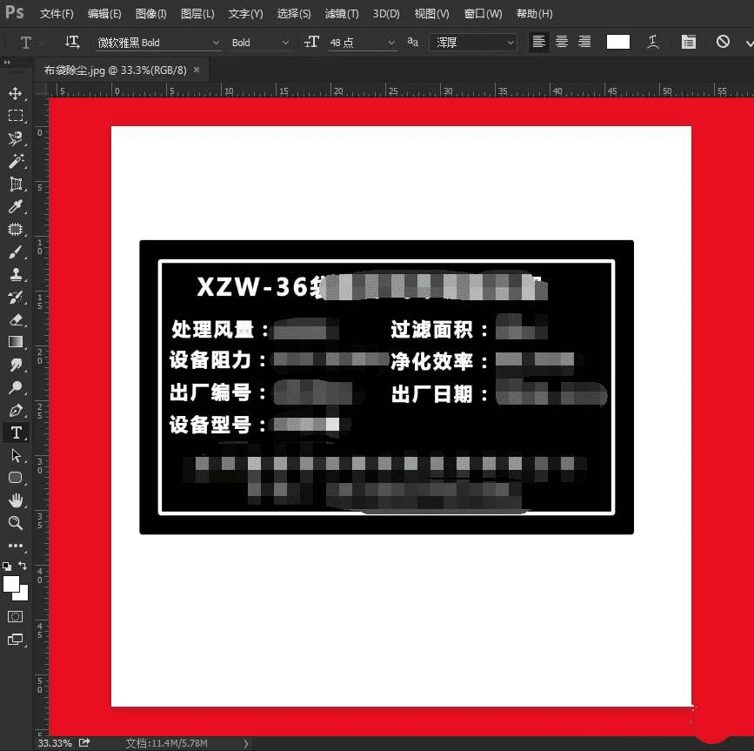Click the foreground color swatch
754x751 pixels.
pos(11,584)
